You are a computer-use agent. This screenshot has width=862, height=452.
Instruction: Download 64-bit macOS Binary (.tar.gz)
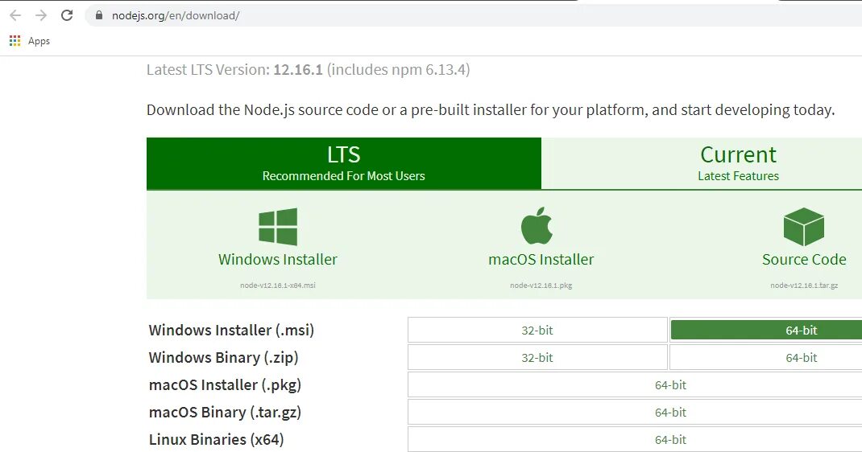tap(635, 413)
